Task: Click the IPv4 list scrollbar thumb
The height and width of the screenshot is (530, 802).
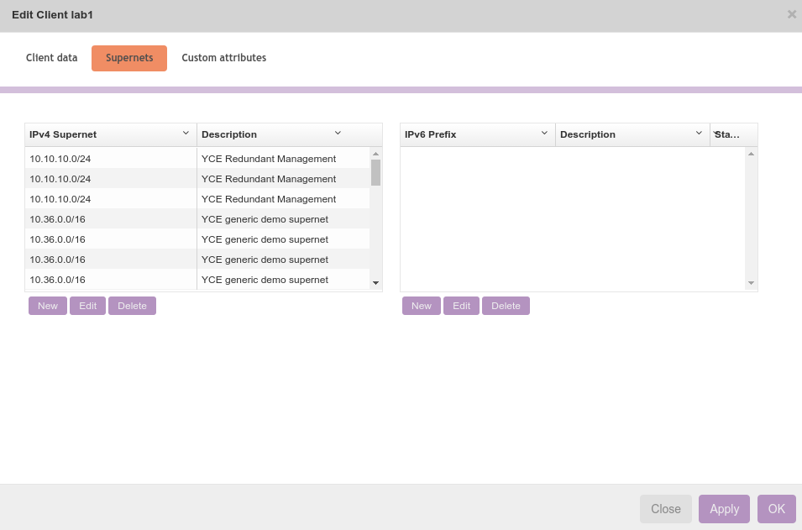Action: pyautogui.click(x=375, y=172)
